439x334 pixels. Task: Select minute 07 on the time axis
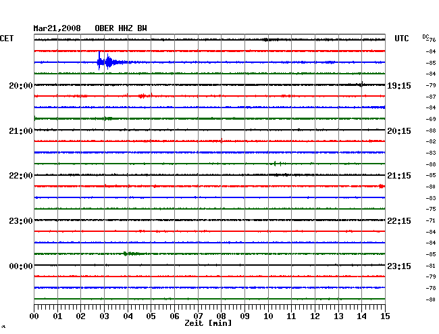198,316
